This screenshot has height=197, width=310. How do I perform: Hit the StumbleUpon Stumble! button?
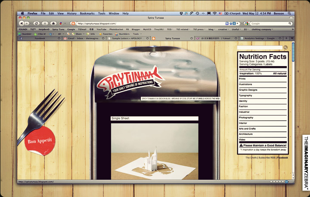(x=25, y=33)
